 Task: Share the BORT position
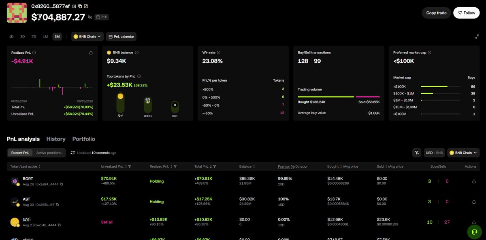[474, 181]
